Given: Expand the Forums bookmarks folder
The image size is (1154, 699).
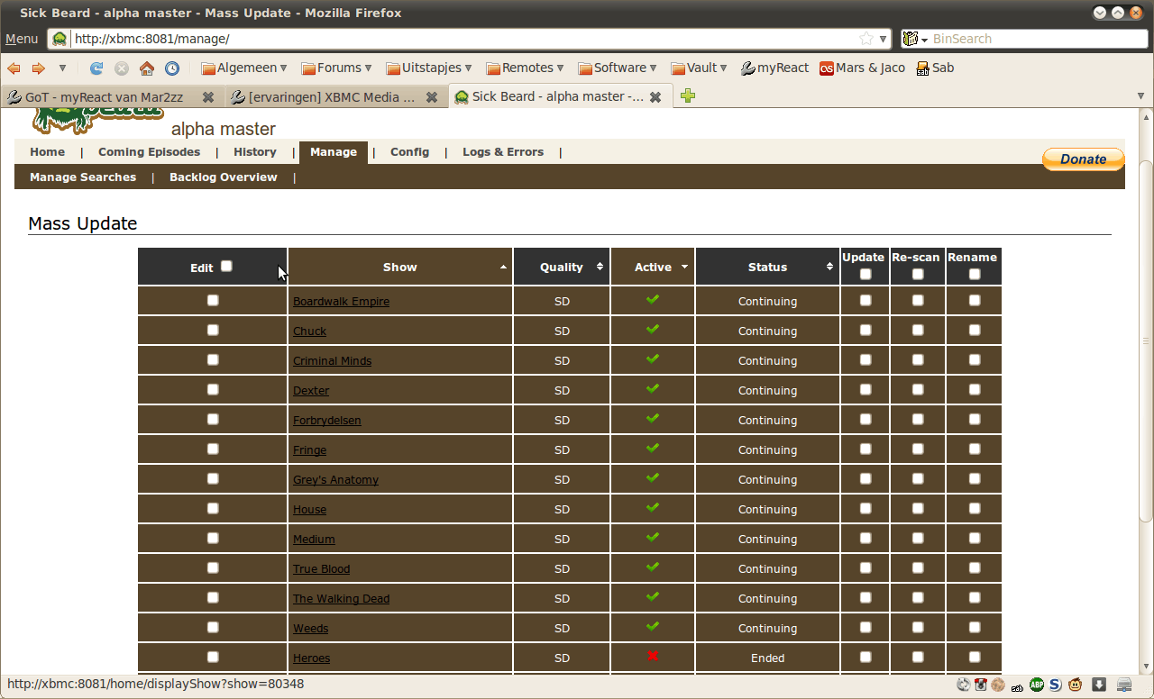Looking at the screenshot, I should pos(337,68).
